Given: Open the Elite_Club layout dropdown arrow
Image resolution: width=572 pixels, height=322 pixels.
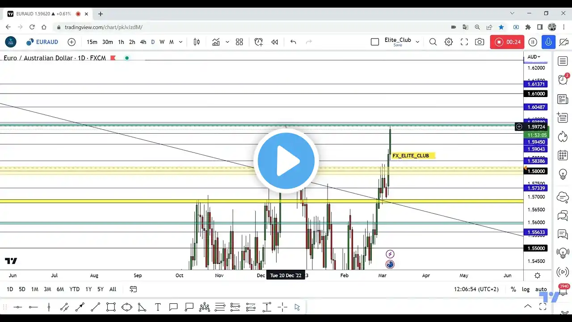Looking at the screenshot, I should [417, 42].
